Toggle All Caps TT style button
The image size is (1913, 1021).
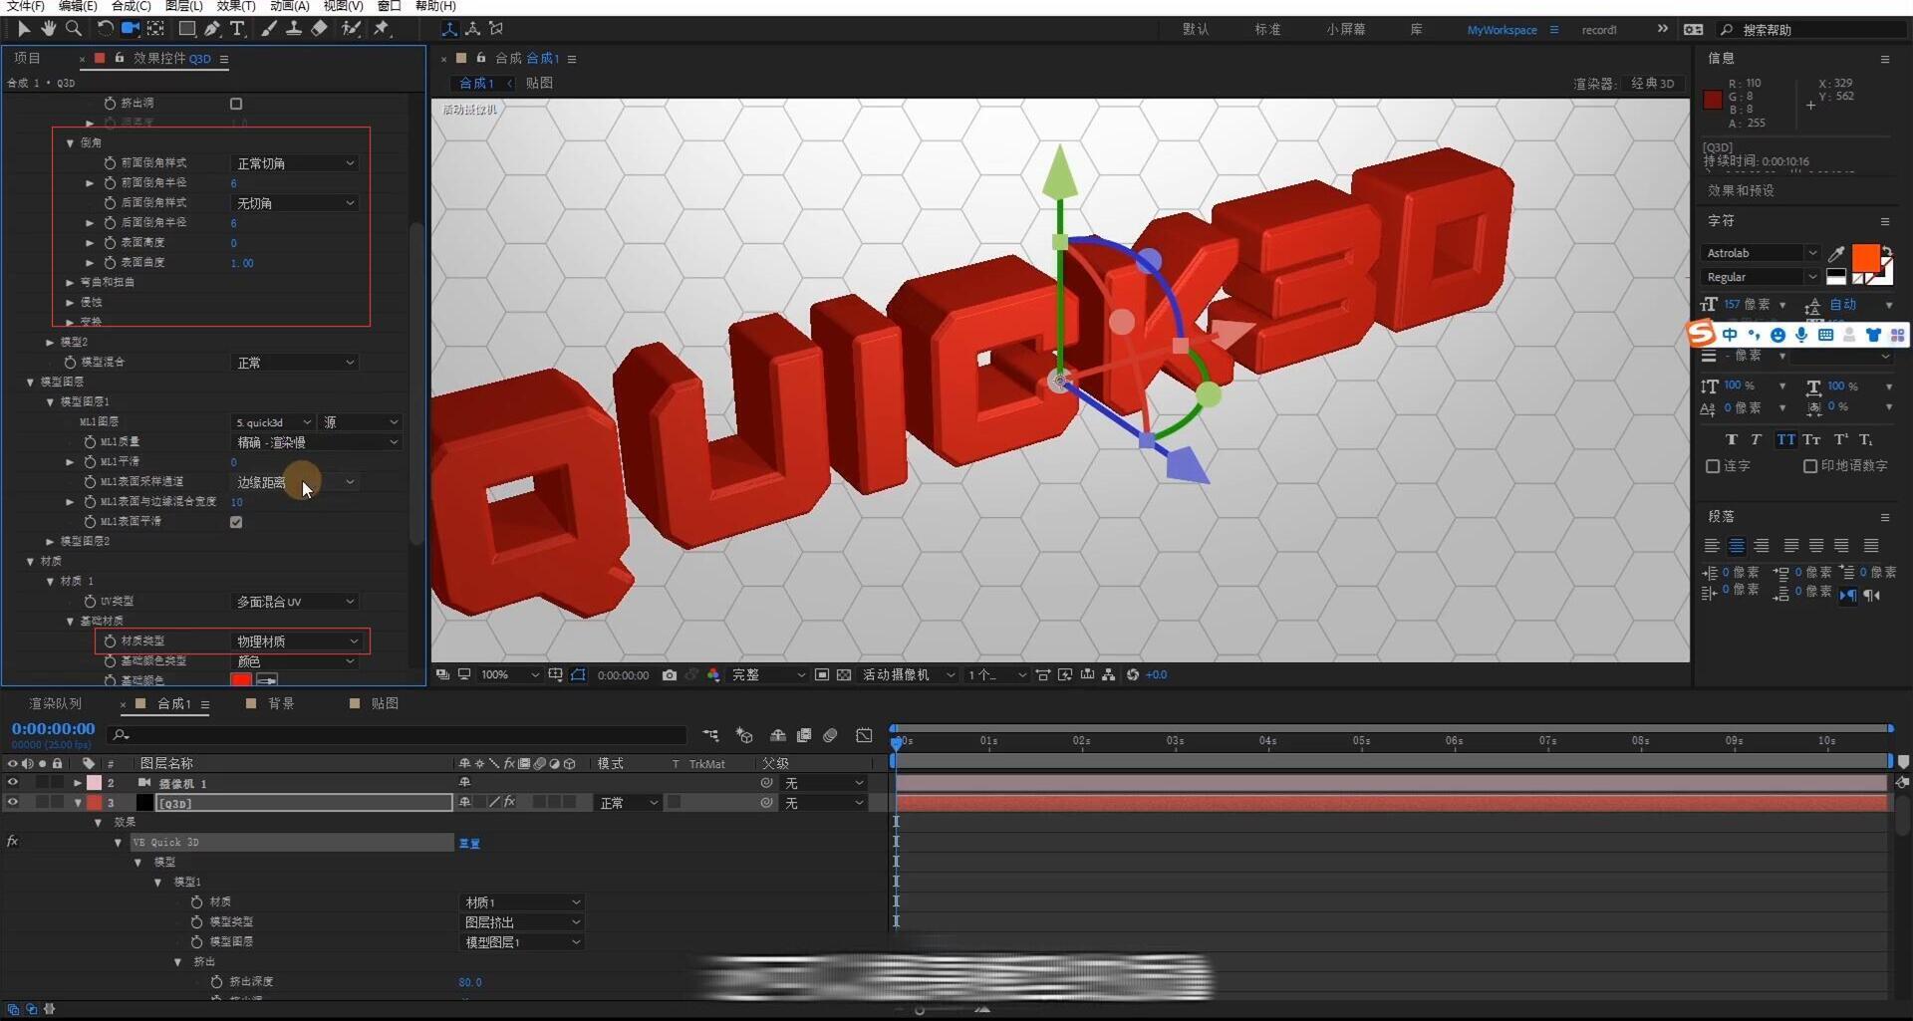click(1785, 439)
